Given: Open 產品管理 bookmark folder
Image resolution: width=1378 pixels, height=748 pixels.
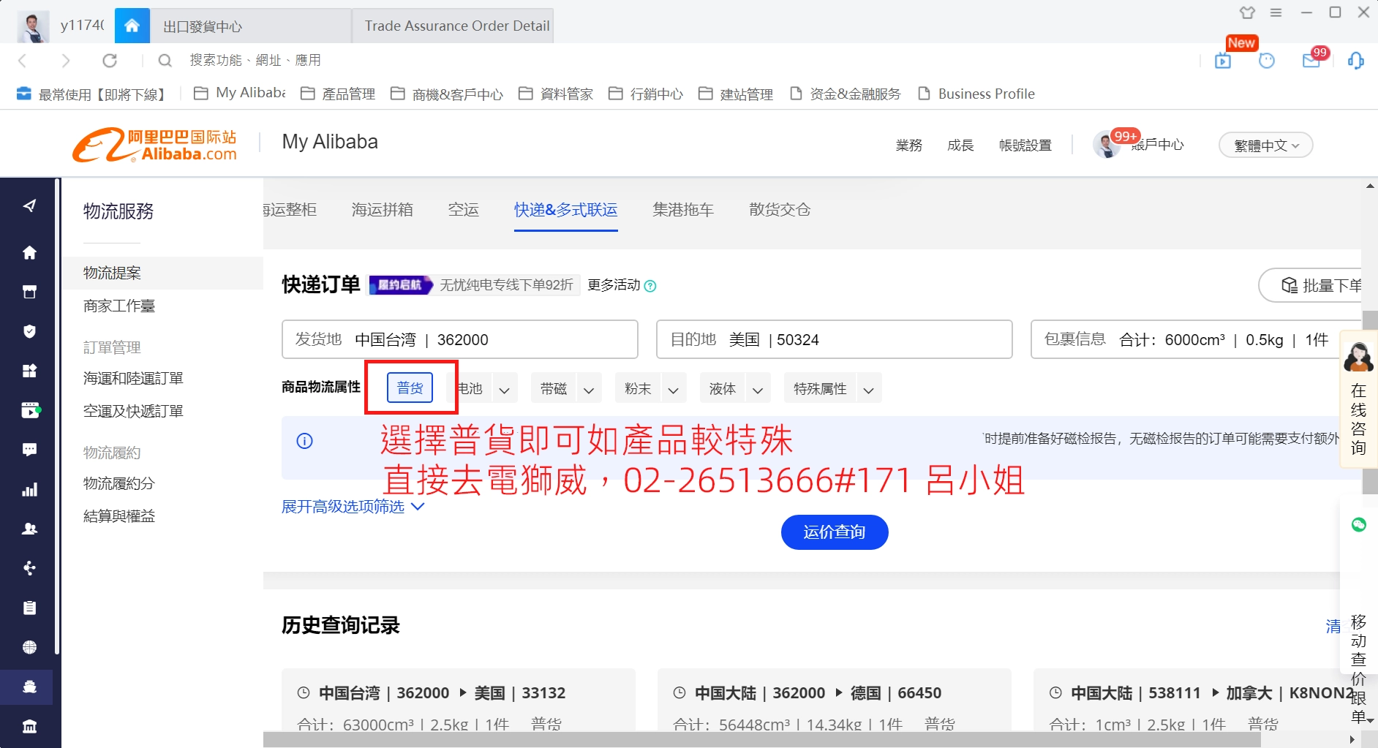Looking at the screenshot, I should [x=338, y=94].
